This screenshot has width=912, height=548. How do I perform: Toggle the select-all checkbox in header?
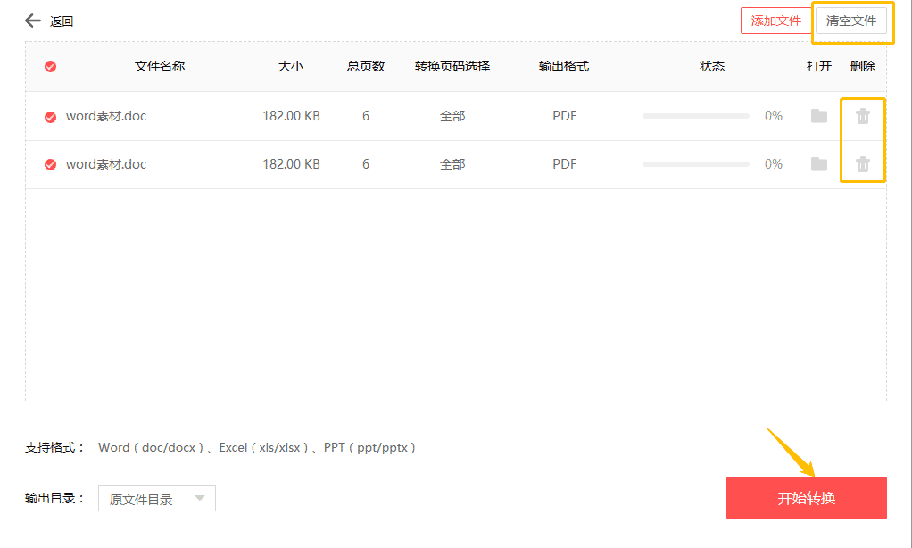click(51, 66)
